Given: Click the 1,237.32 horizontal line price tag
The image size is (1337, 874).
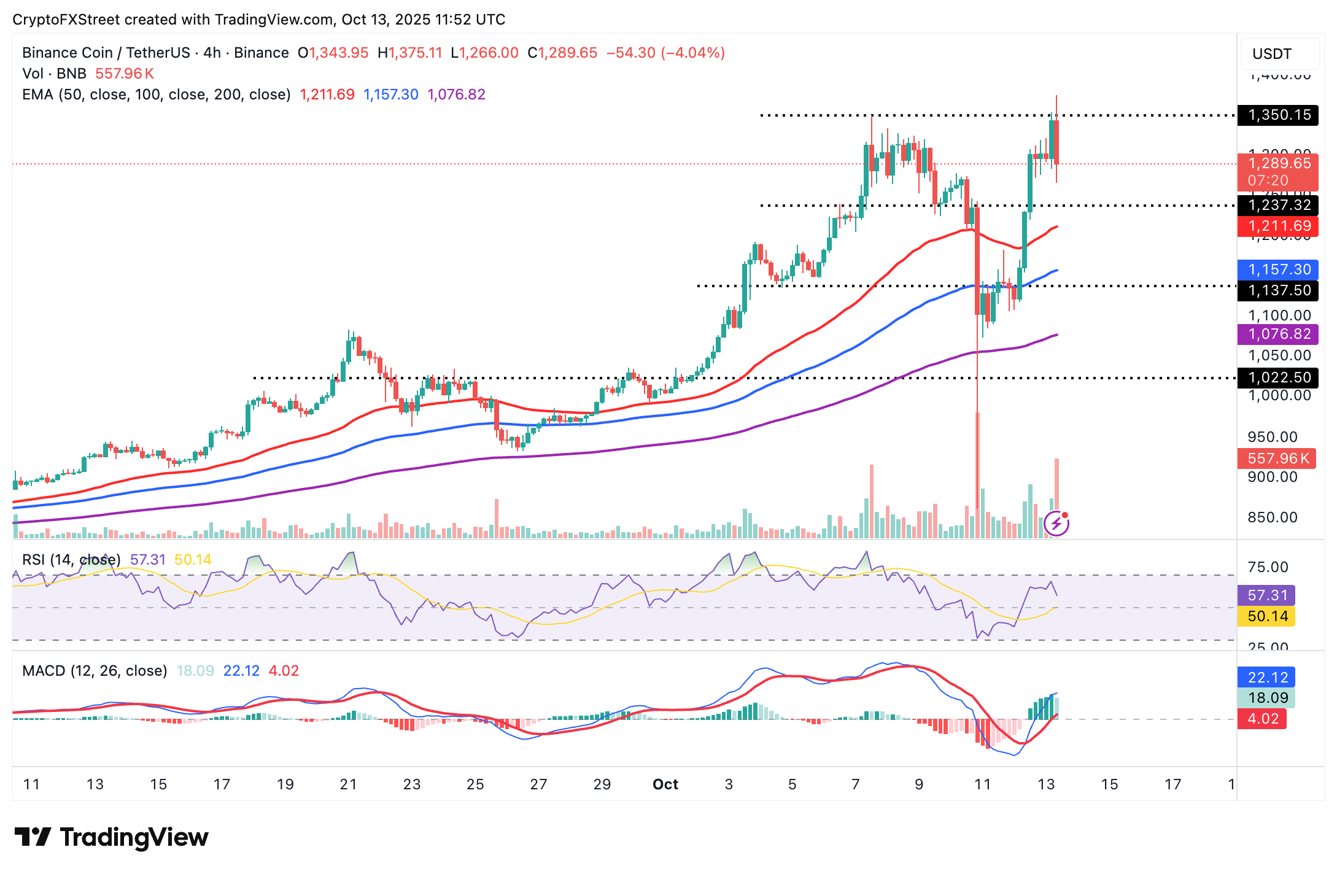Looking at the screenshot, I should click(x=1277, y=205).
